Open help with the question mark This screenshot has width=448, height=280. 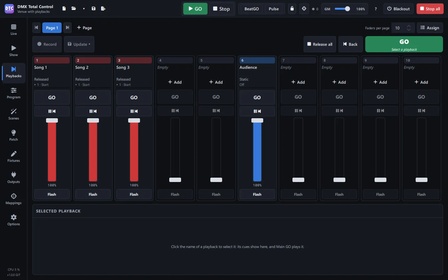tap(376, 9)
